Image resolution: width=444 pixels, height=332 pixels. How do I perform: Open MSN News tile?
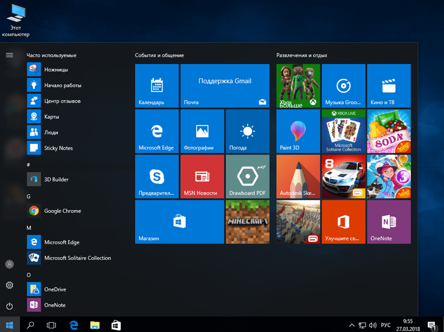coord(202,177)
